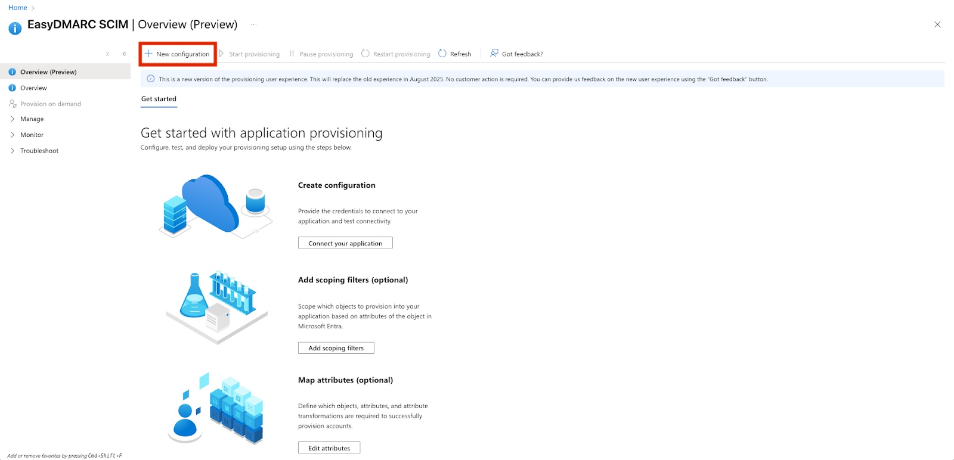954x460 pixels.
Task: Open the Manage menu label
Action: coord(32,119)
